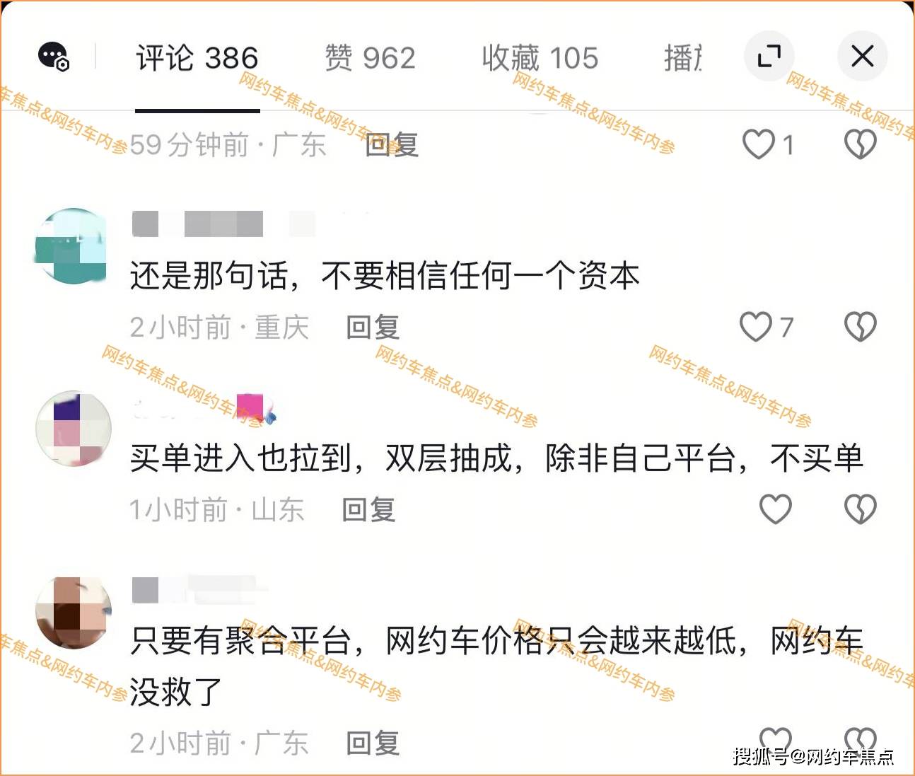915x776 pixels.
Task: Dislike the 59分钟前 广东 comment
Action: pyautogui.click(x=861, y=144)
